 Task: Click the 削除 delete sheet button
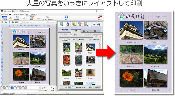[x=53, y=89]
